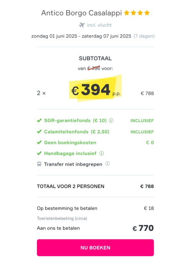The height and width of the screenshot is (260, 189).
Task: Click info icon beside Transfer niet inbegrepen
Action: coord(108,164)
